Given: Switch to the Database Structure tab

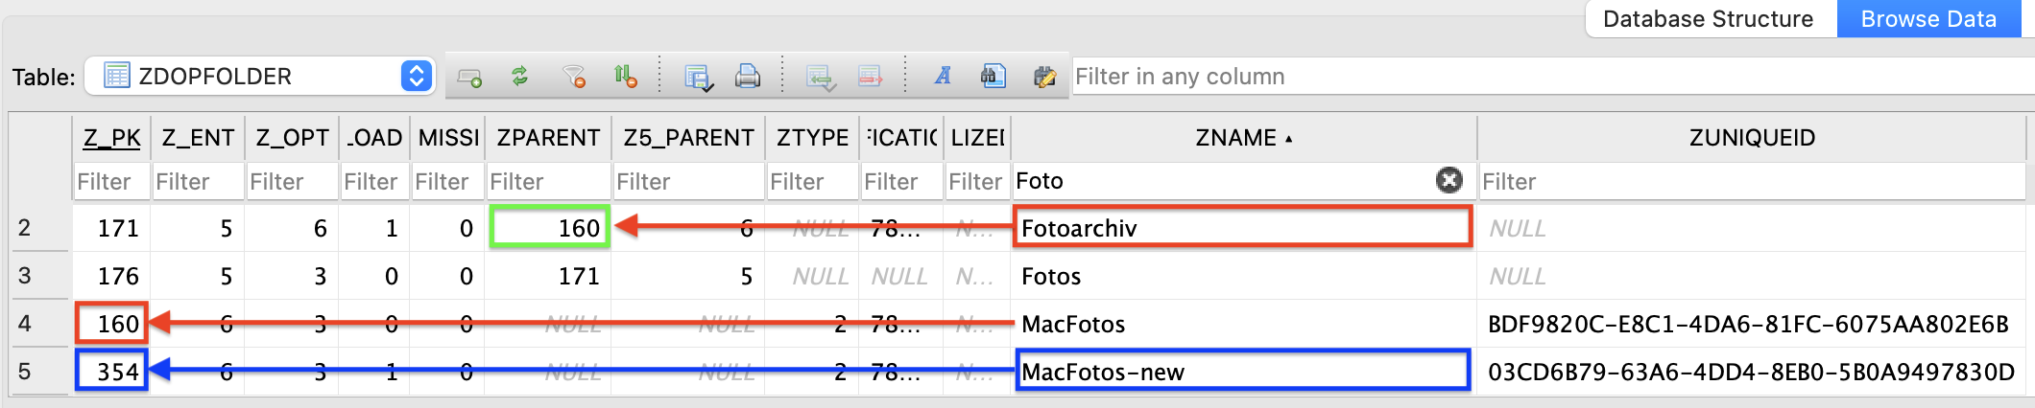Looking at the screenshot, I should coord(1708,19).
